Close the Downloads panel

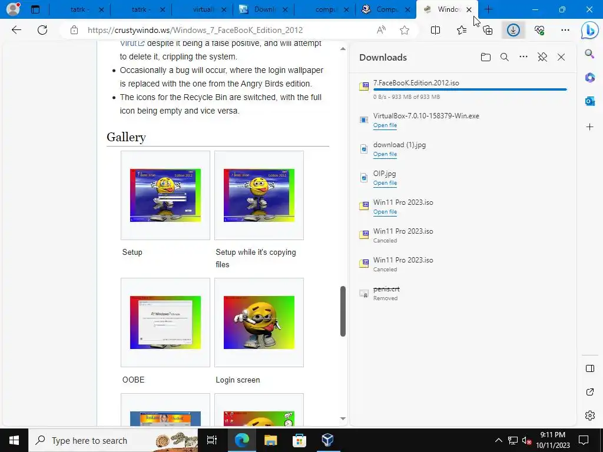point(561,57)
